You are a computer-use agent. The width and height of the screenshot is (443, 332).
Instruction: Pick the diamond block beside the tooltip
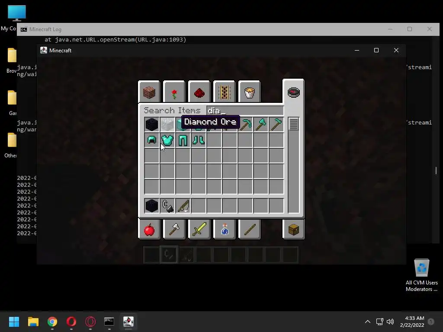click(x=179, y=124)
